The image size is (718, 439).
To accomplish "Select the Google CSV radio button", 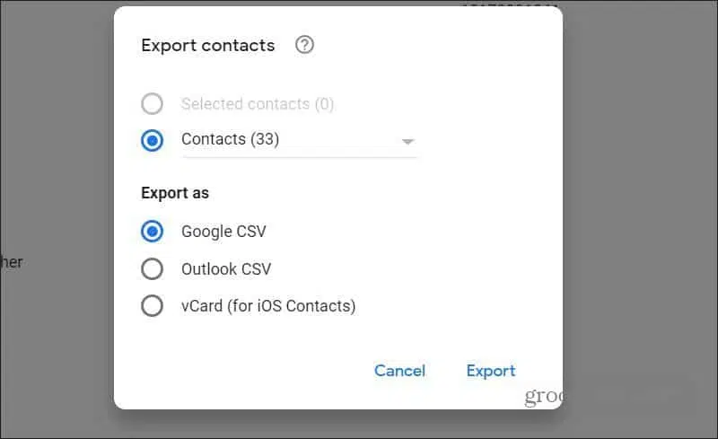I will 152,231.
